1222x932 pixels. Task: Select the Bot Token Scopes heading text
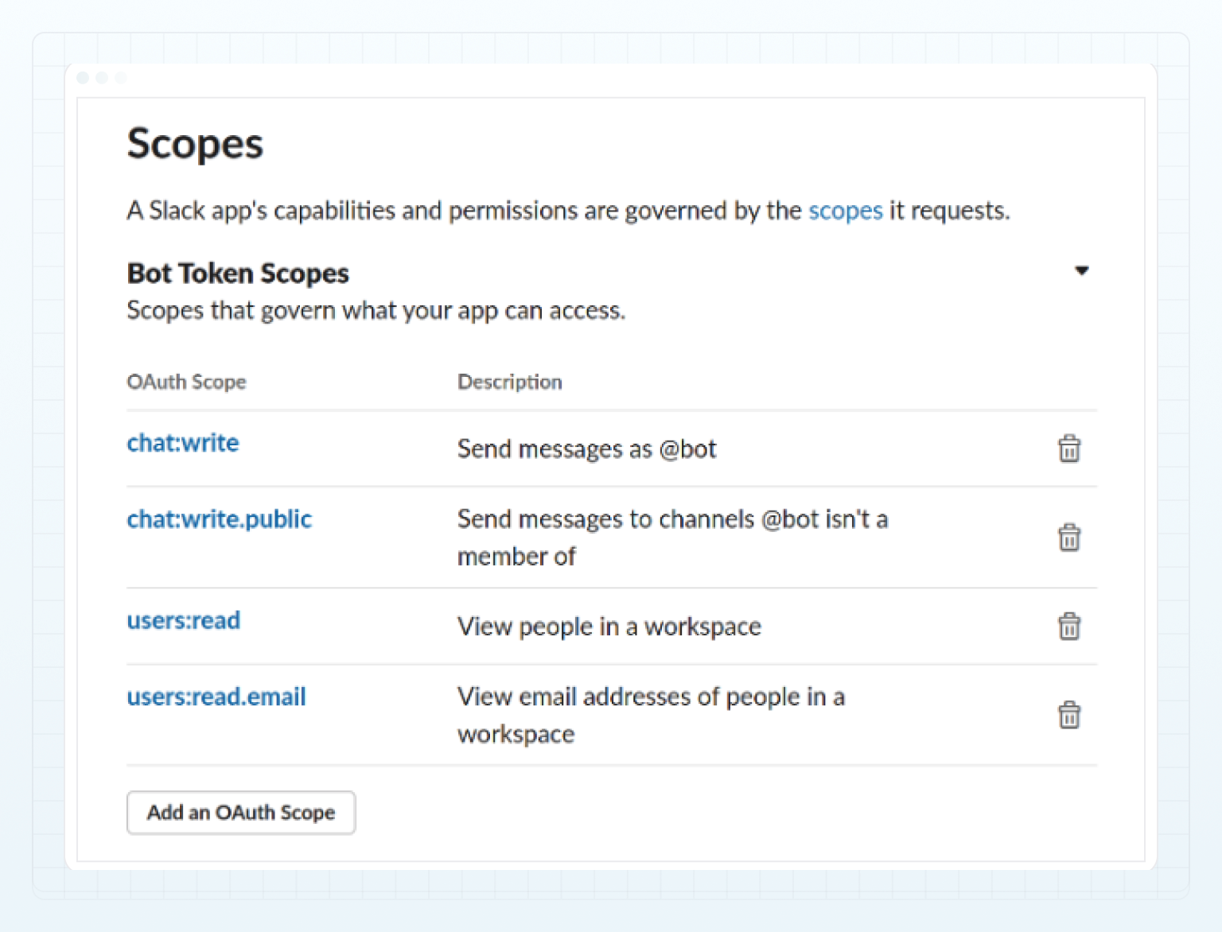237,273
